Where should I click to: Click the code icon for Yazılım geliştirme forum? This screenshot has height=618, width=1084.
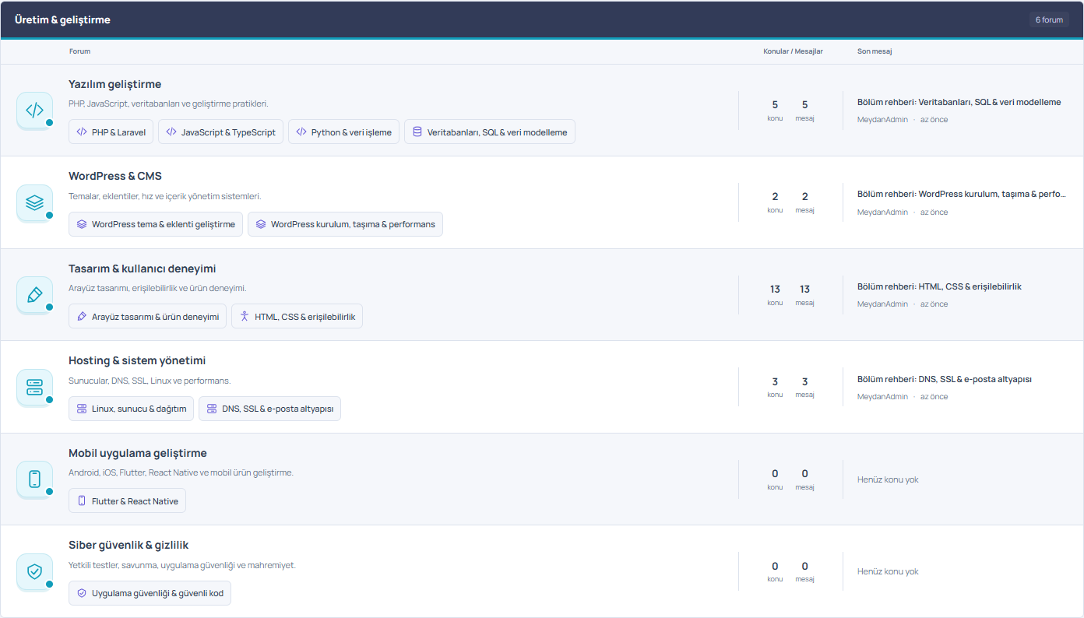(x=34, y=110)
